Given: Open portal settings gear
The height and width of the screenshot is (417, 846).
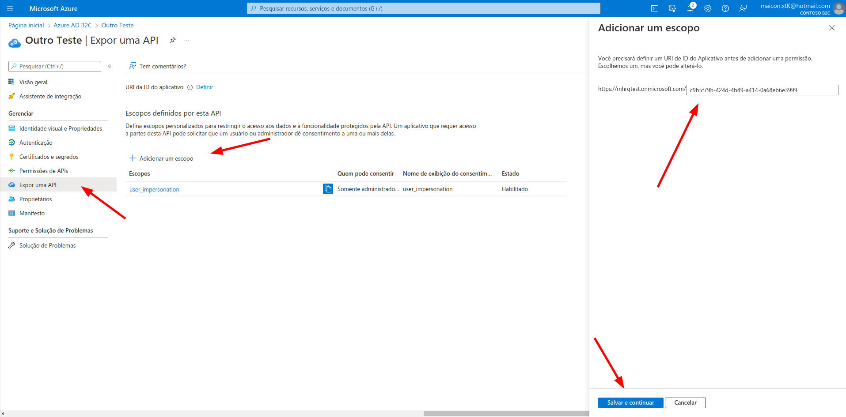Looking at the screenshot, I should (708, 8).
